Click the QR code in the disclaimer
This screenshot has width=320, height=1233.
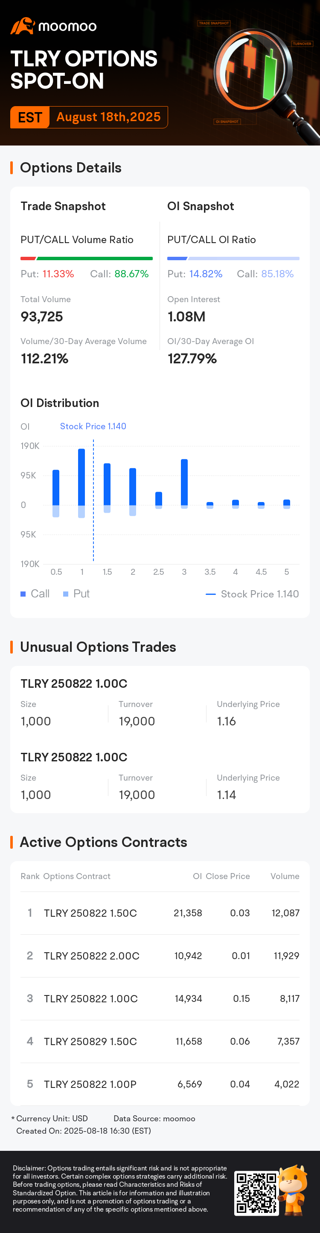(256, 1194)
